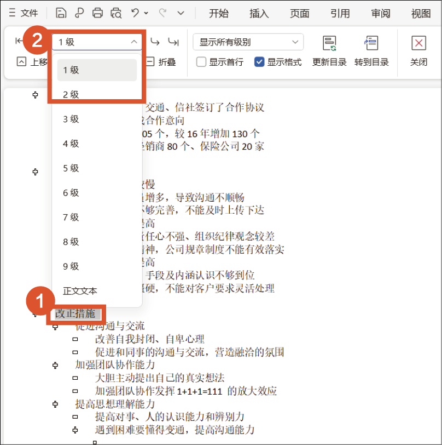The width and height of the screenshot is (442, 445).
Task: Choose 3 级 from the level list
Action: pyautogui.click(x=71, y=119)
